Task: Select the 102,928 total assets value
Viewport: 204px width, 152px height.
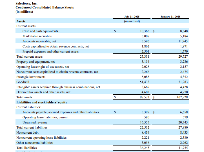Action: coord(181,97)
